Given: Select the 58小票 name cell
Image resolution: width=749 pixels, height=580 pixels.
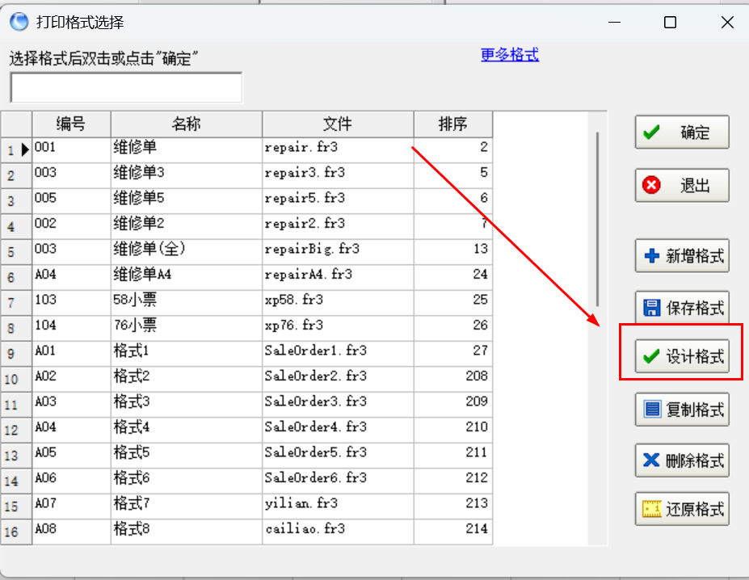Looking at the screenshot, I should point(187,302).
